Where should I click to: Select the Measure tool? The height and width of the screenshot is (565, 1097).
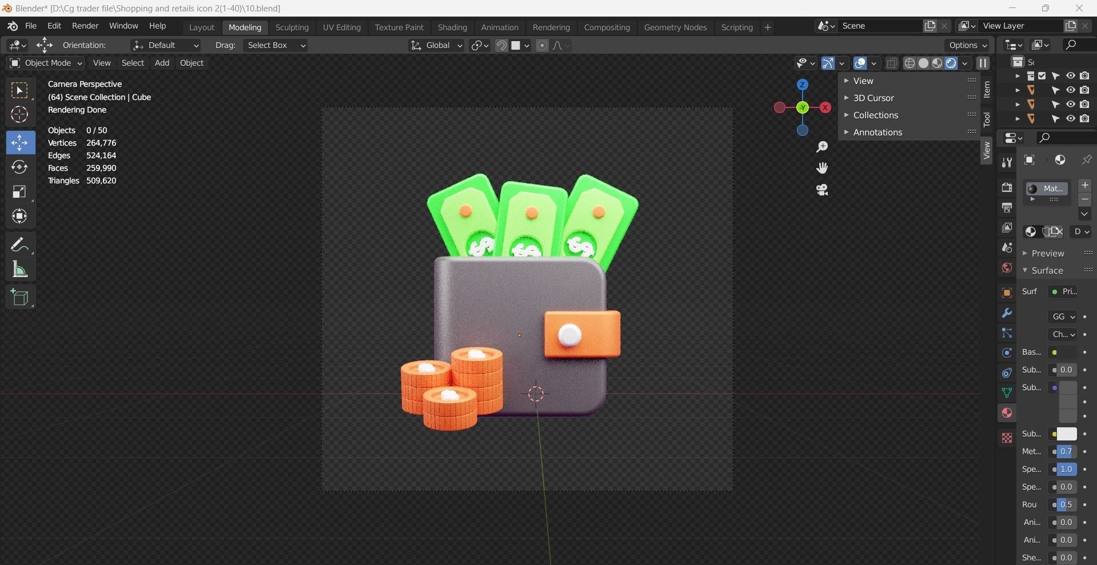pos(19,269)
